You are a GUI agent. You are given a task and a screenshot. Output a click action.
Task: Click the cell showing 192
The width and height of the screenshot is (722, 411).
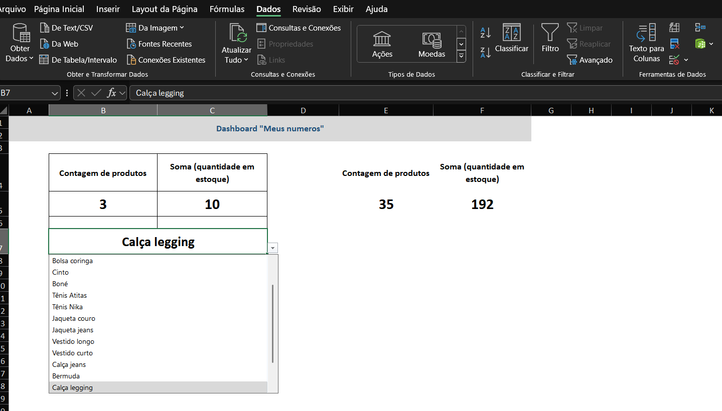coord(482,204)
